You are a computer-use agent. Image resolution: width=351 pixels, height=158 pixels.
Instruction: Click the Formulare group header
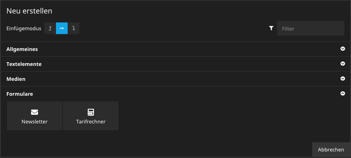pos(20,94)
